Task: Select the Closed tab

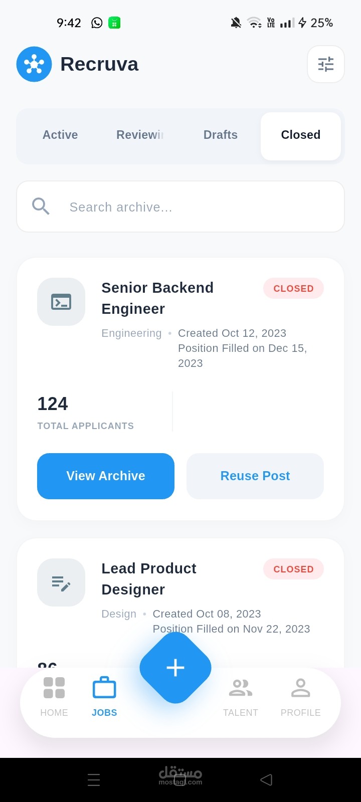Action: pos(301,135)
